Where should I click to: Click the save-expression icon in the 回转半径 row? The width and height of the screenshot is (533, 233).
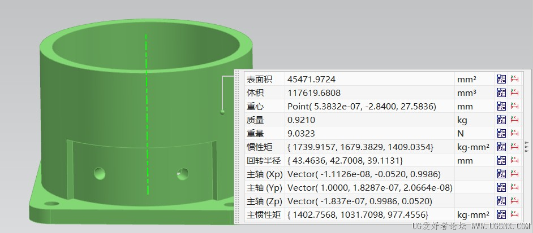coord(501,160)
